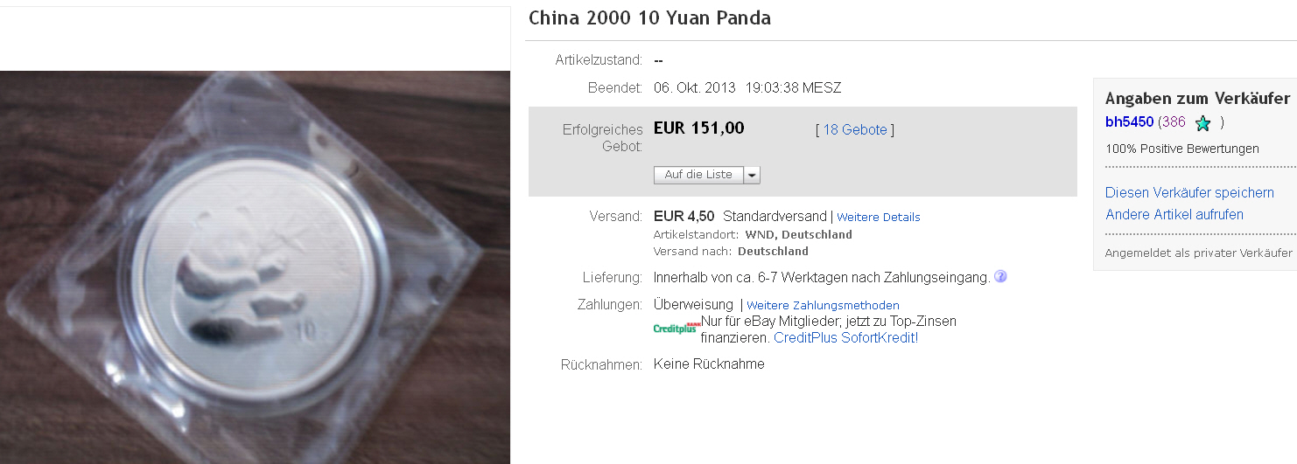This screenshot has height=464, width=1297.
Task: Expand the Auf die Liste dropdown arrow
Action: point(752,175)
